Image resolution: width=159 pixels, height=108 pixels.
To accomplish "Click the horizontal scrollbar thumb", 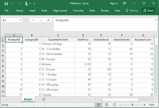I will tap(120, 100).
